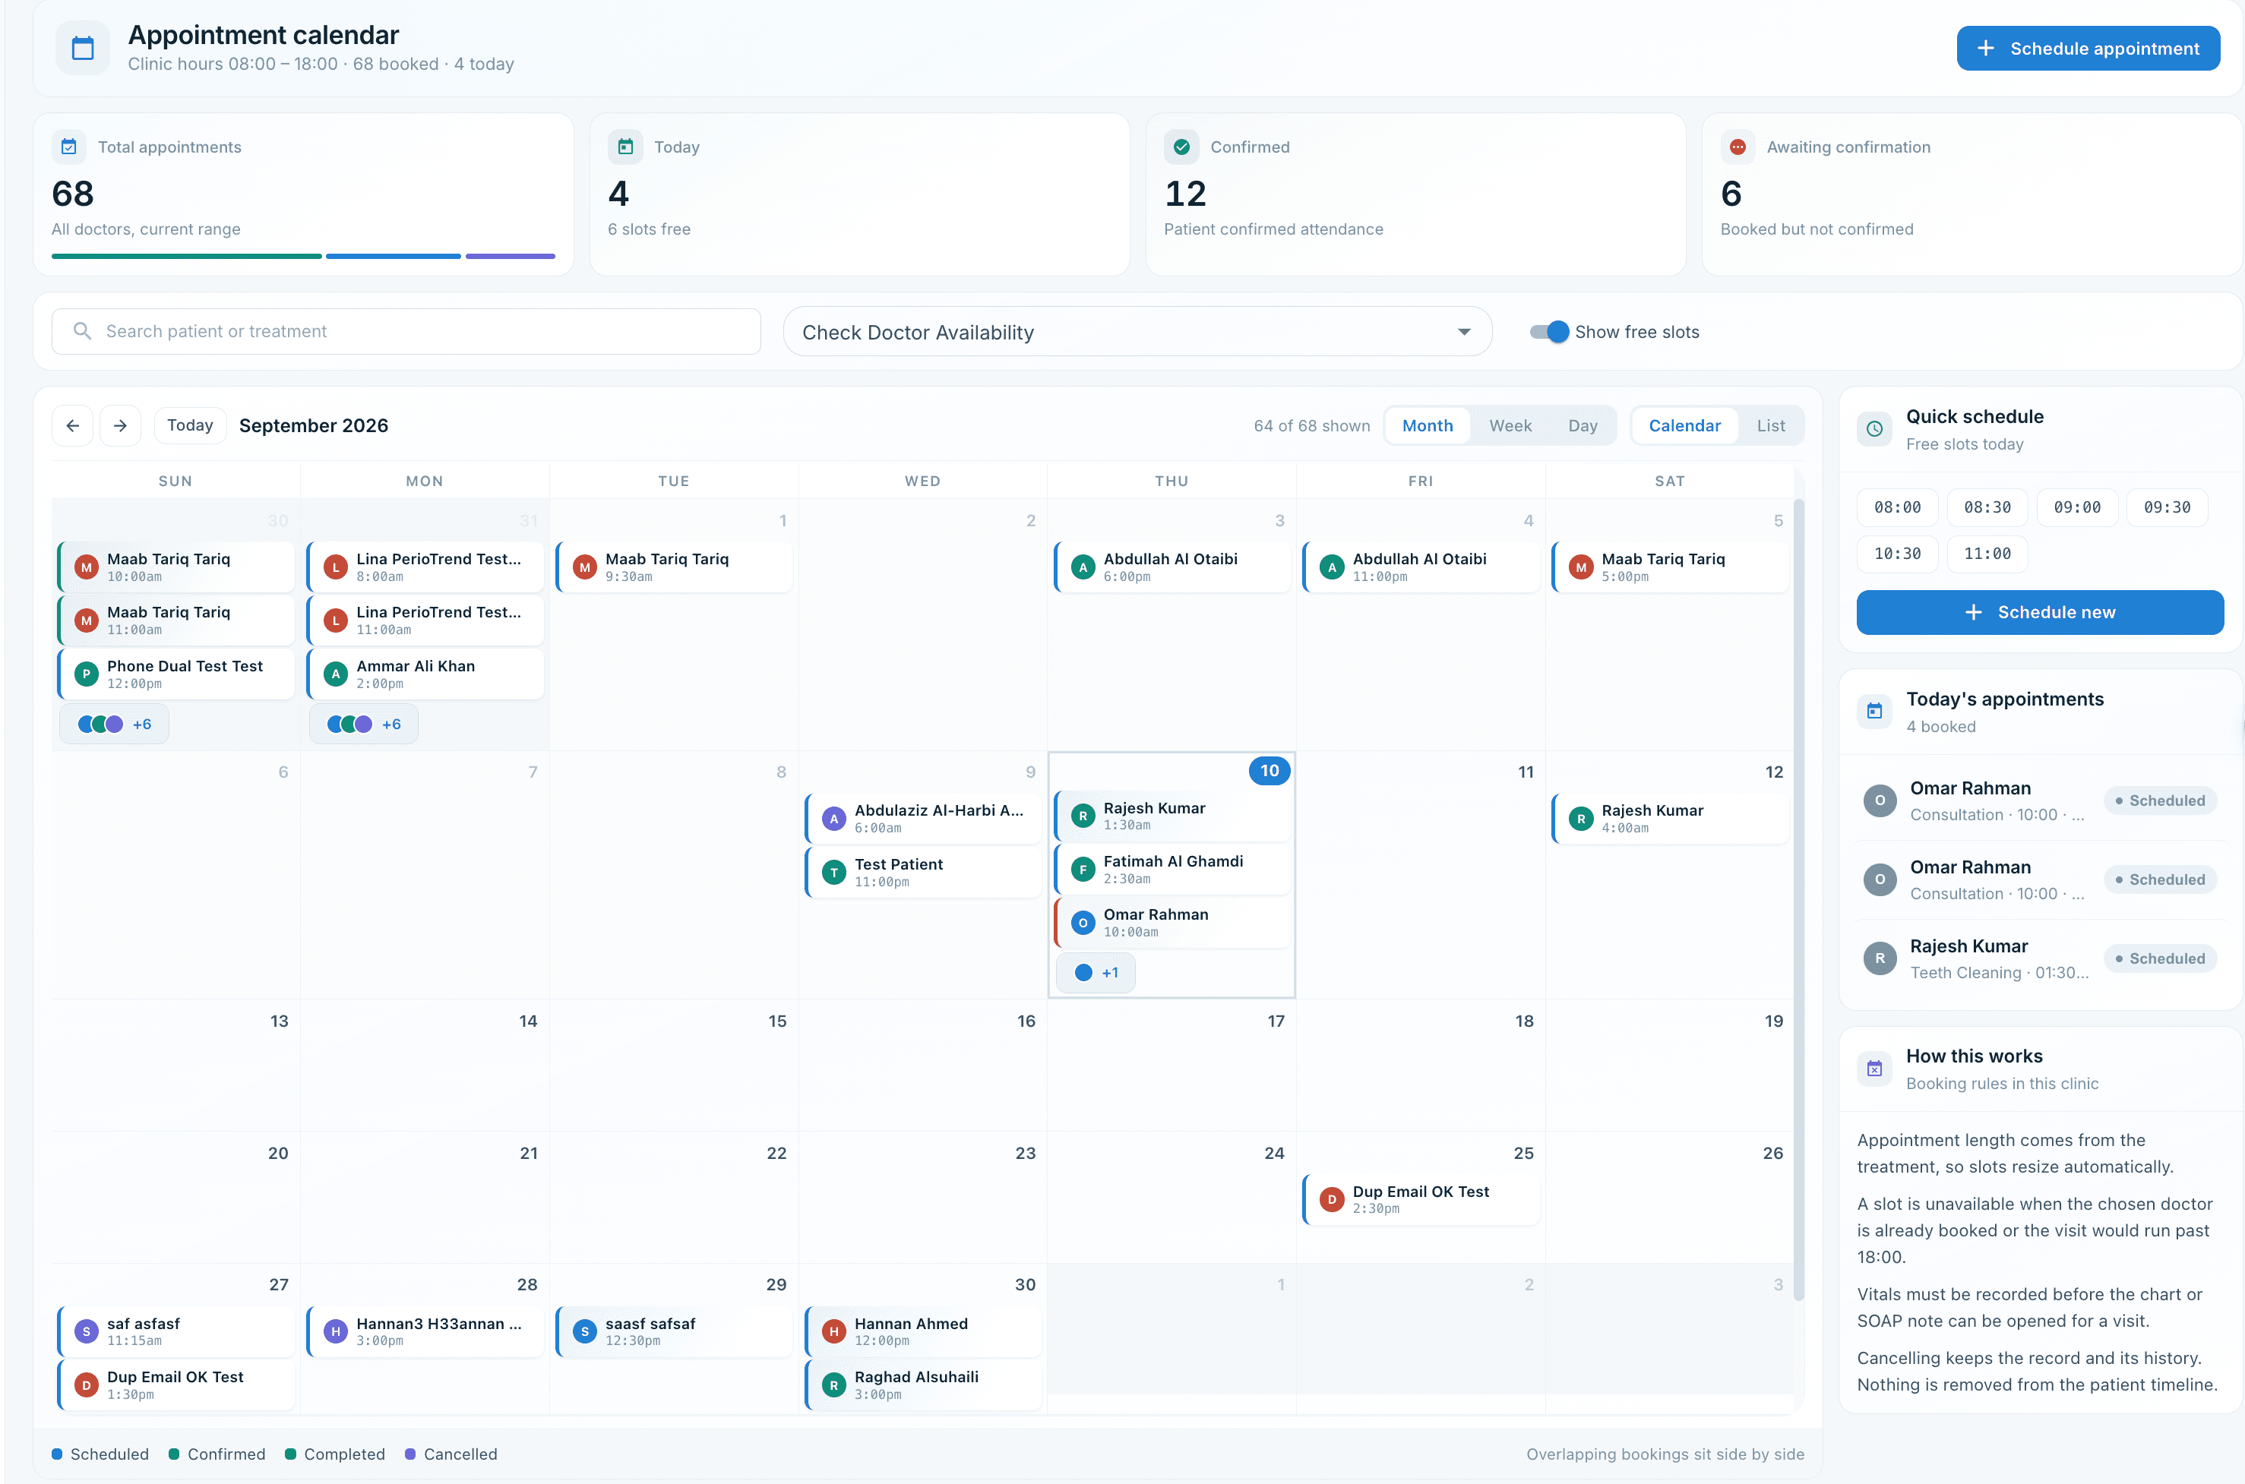Switch to the Week view tab

coord(1510,426)
